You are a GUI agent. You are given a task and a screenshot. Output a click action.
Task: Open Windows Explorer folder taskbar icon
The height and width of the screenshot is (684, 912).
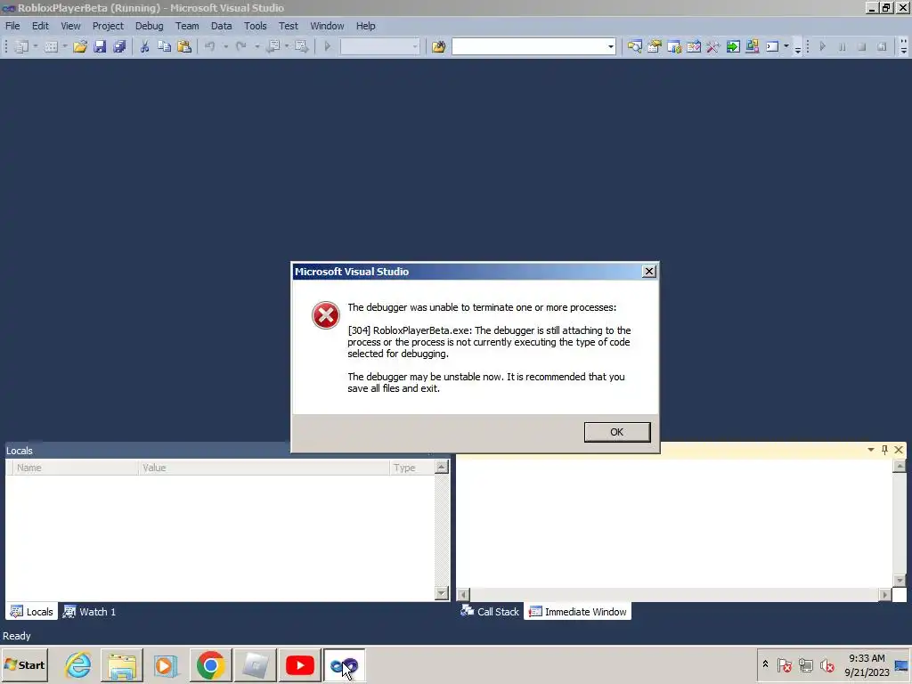click(x=121, y=664)
